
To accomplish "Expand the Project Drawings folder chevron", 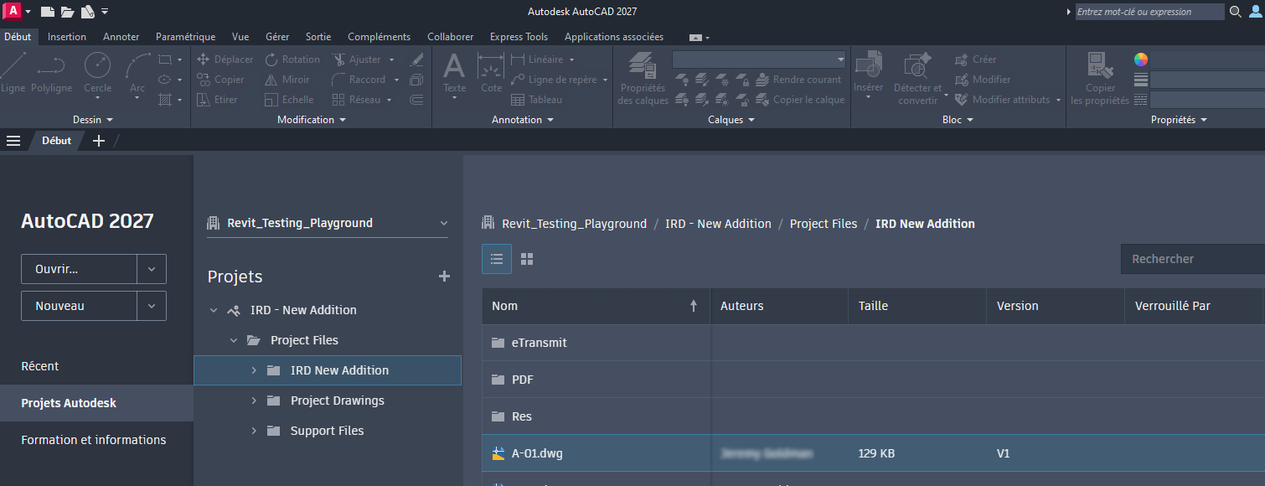I will pyautogui.click(x=254, y=401).
